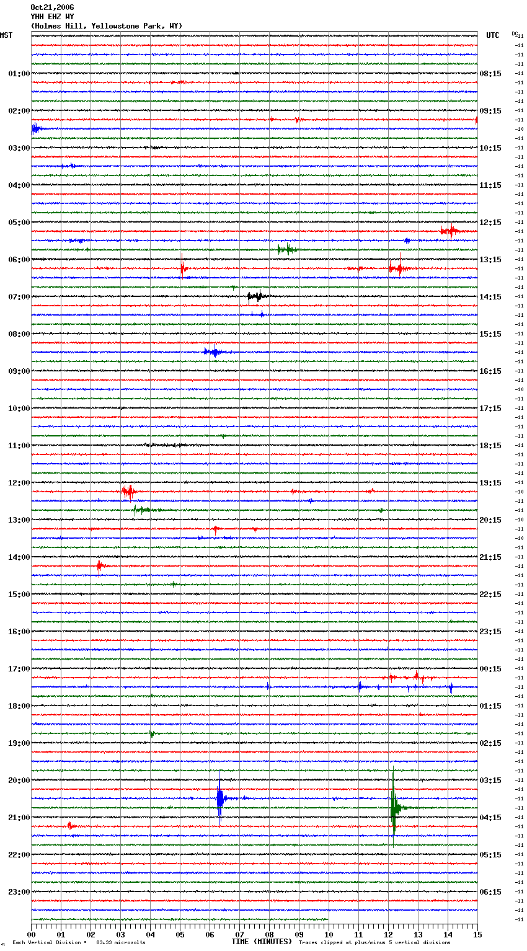Select the 06:00 MST row label

click(19, 260)
